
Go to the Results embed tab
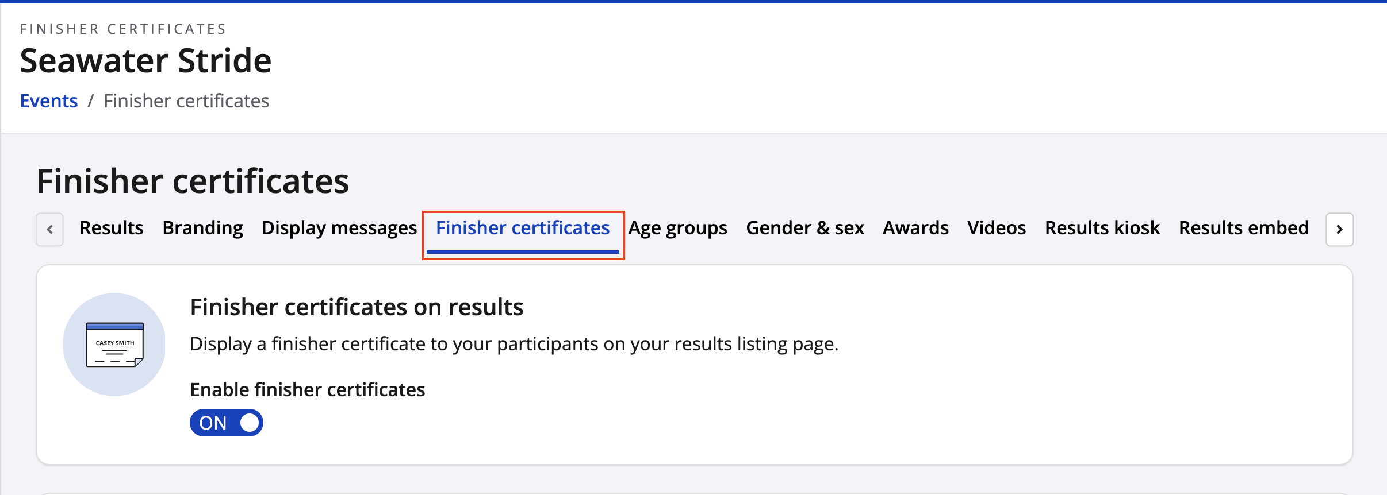tap(1244, 228)
